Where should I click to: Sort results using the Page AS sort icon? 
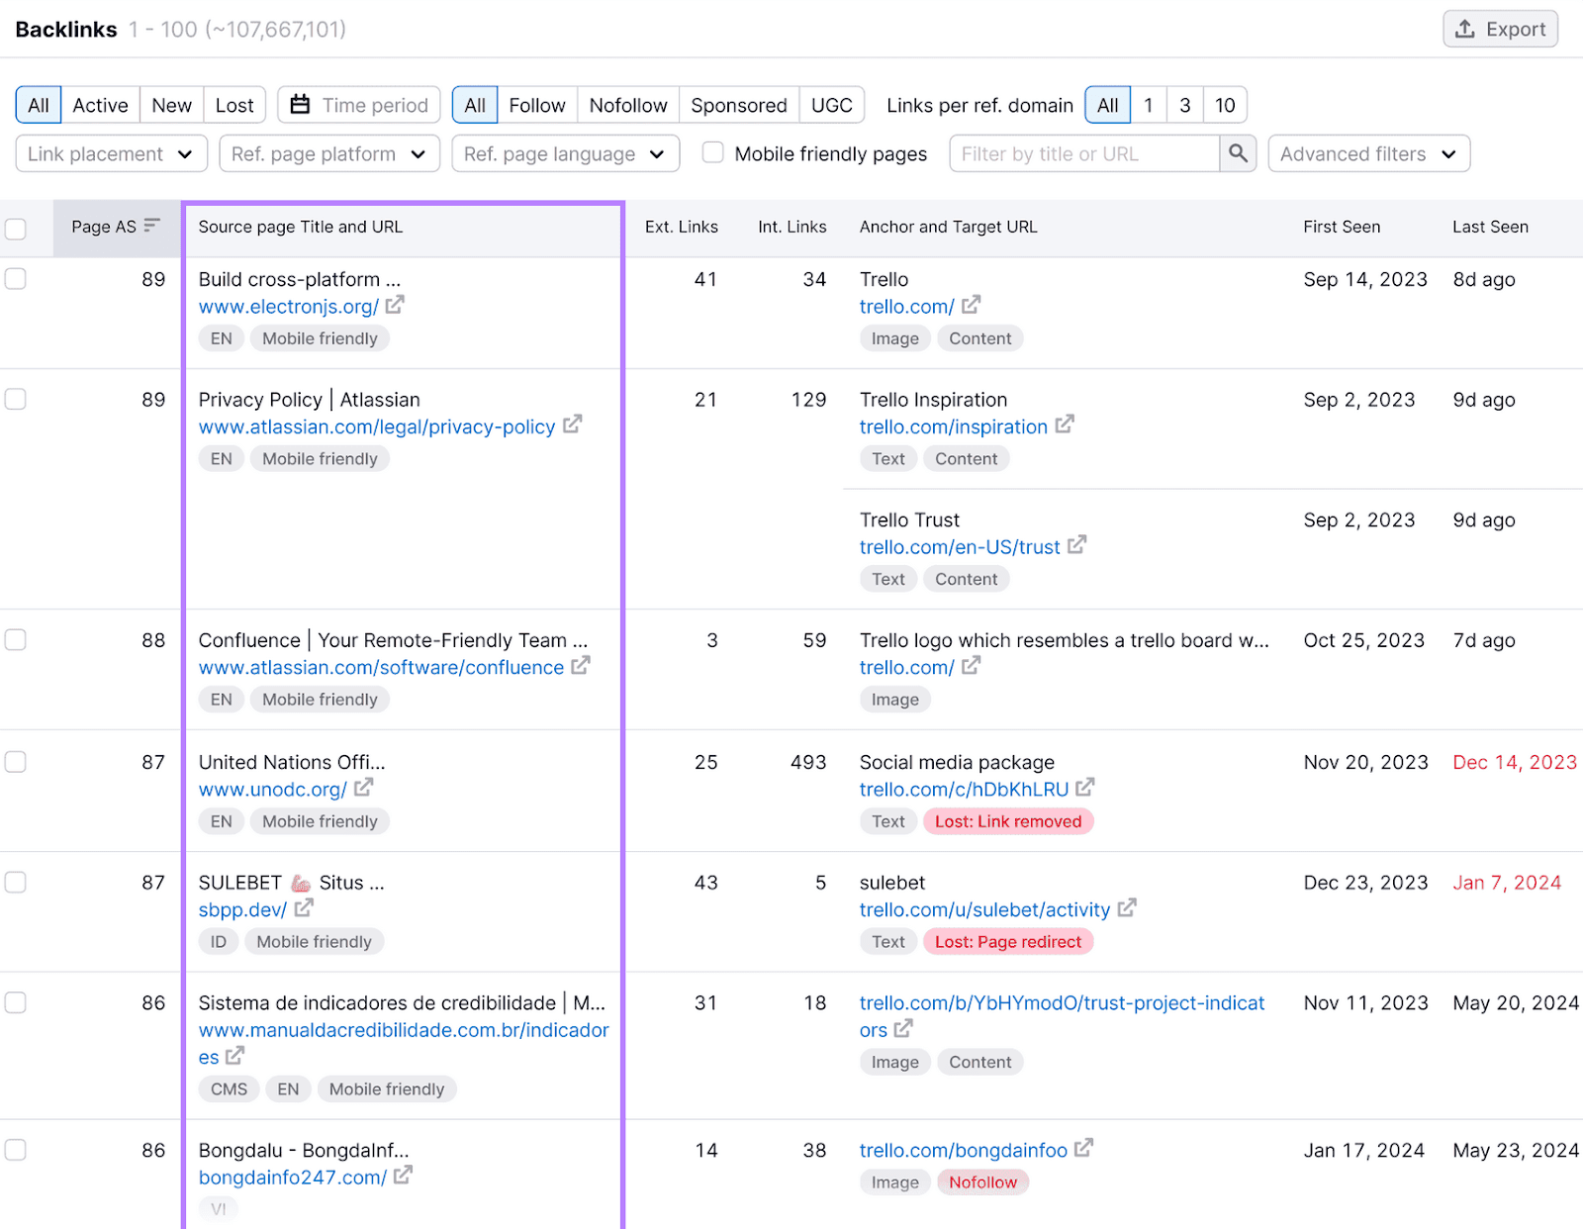coord(149,226)
